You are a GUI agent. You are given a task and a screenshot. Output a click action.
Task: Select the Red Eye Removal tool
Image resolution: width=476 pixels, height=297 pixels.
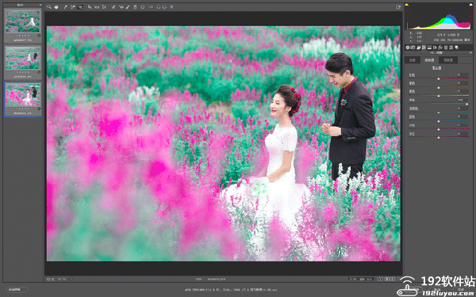tap(121, 6)
